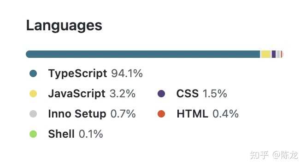The width and height of the screenshot is (306, 168).
Task: Click the CSS purple color dot
Action: (161, 94)
